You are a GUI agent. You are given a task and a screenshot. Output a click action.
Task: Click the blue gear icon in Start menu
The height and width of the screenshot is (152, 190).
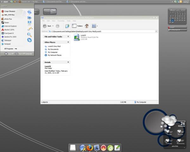[29, 40]
